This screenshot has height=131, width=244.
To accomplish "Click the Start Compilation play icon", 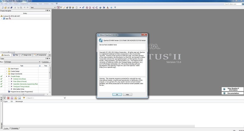I will [x=80, y=7].
